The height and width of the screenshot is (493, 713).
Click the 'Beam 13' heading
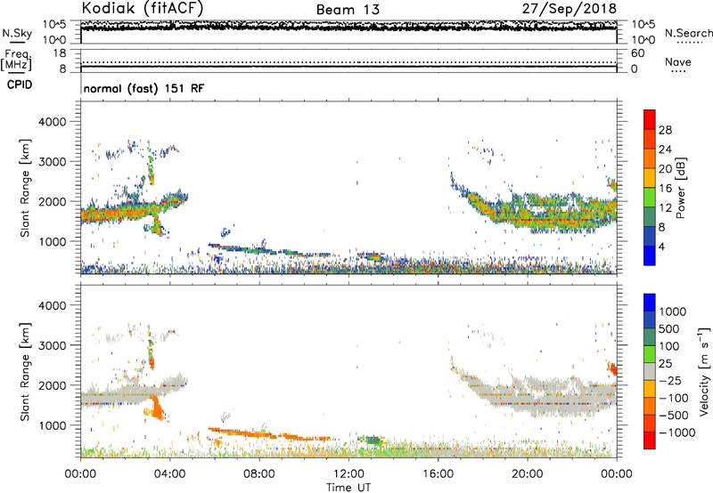(348, 10)
